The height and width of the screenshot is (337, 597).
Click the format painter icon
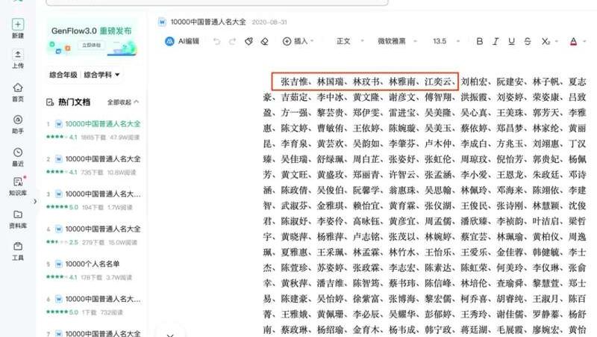click(x=249, y=41)
